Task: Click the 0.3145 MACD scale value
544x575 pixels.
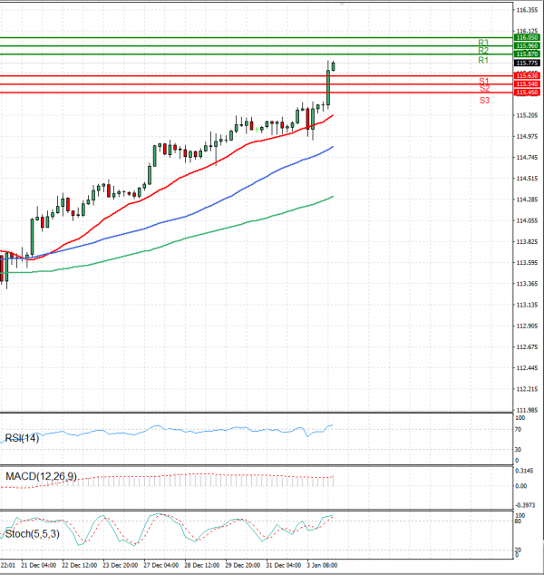Action: (x=526, y=471)
